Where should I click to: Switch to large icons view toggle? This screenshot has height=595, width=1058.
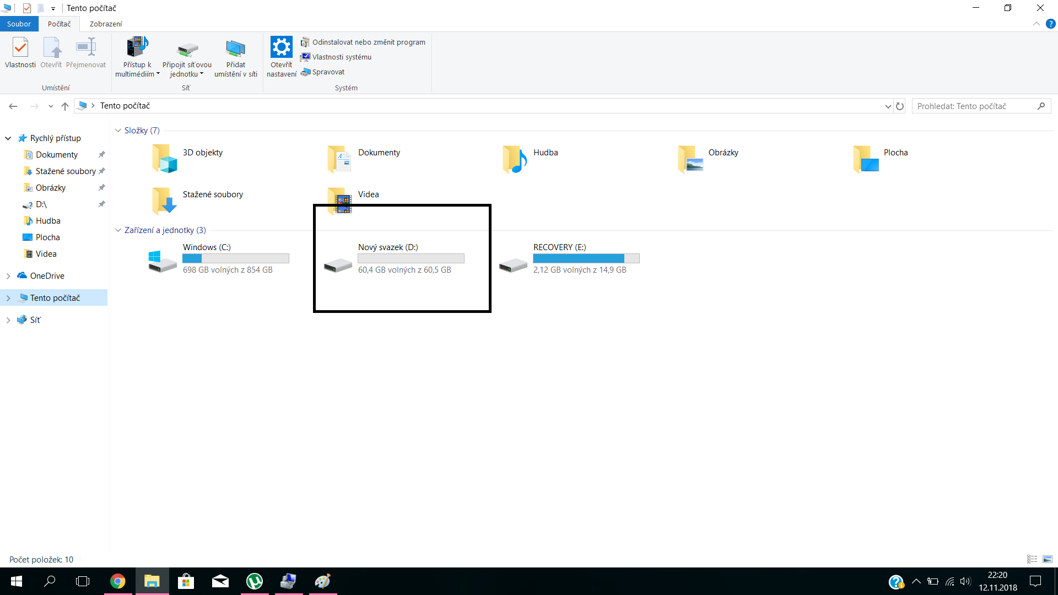[1047, 559]
